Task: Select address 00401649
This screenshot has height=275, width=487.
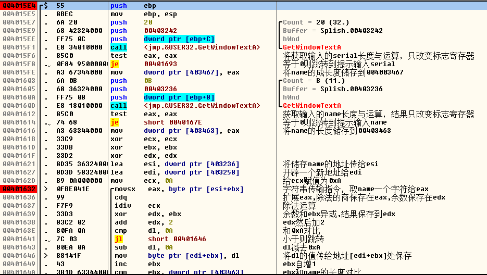Action: pyautogui.click(x=19, y=264)
